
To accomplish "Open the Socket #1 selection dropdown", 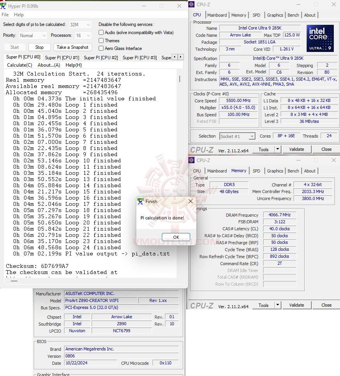I will click(x=237, y=136).
